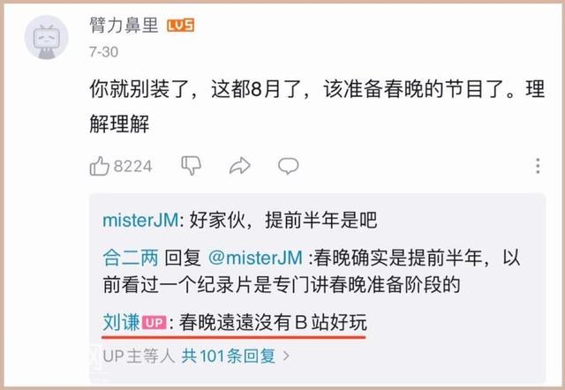The width and height of the screenshot is (565, 390).
Task: Like the comment with 8224 likes
Action: tap(100, 166)
